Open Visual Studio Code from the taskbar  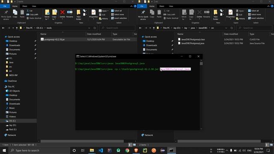101,150
